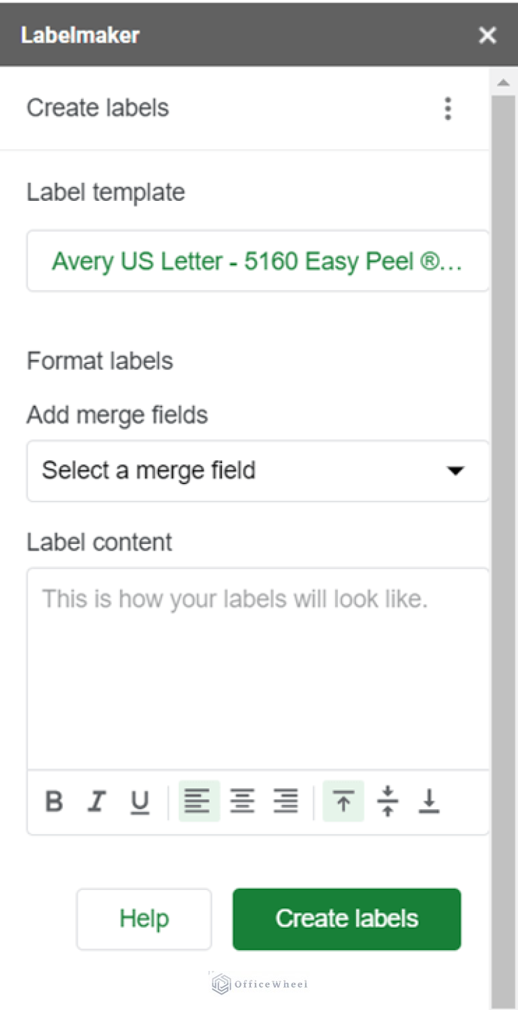Click the Help button
The height and width of the screenshot is (1010, 518).
144,918
